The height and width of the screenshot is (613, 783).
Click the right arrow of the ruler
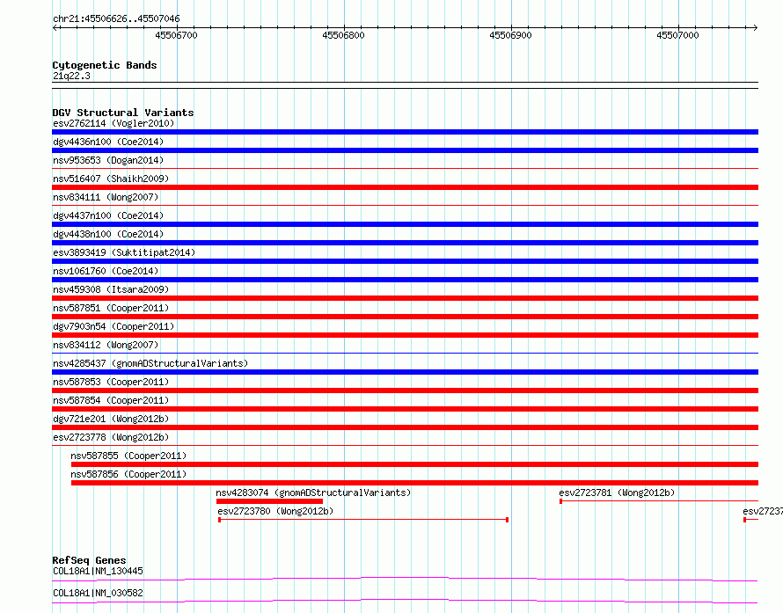756,27
